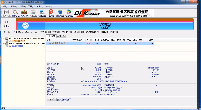
Task: Click the 格式化 format icon
Action: pos(51,13)
